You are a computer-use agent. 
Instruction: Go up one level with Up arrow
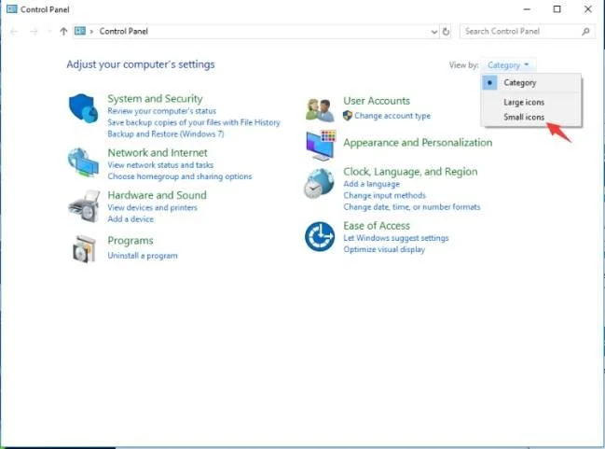[x=63, y=32]
